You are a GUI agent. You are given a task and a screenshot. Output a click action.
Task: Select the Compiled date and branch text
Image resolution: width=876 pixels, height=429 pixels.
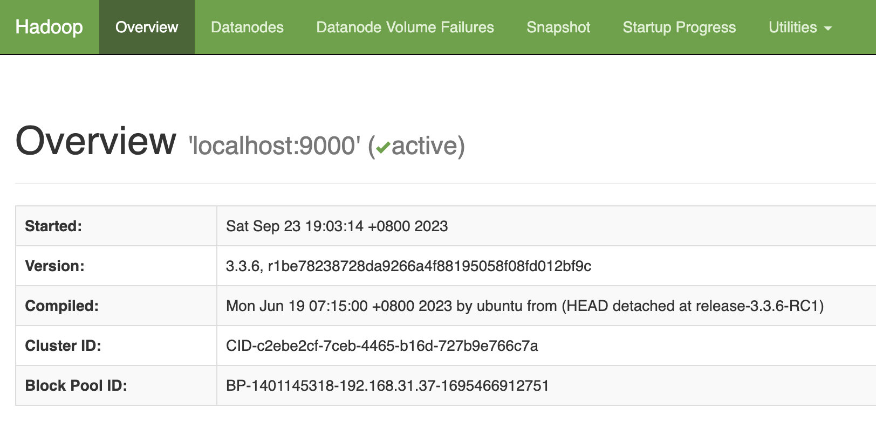point(525,306)
